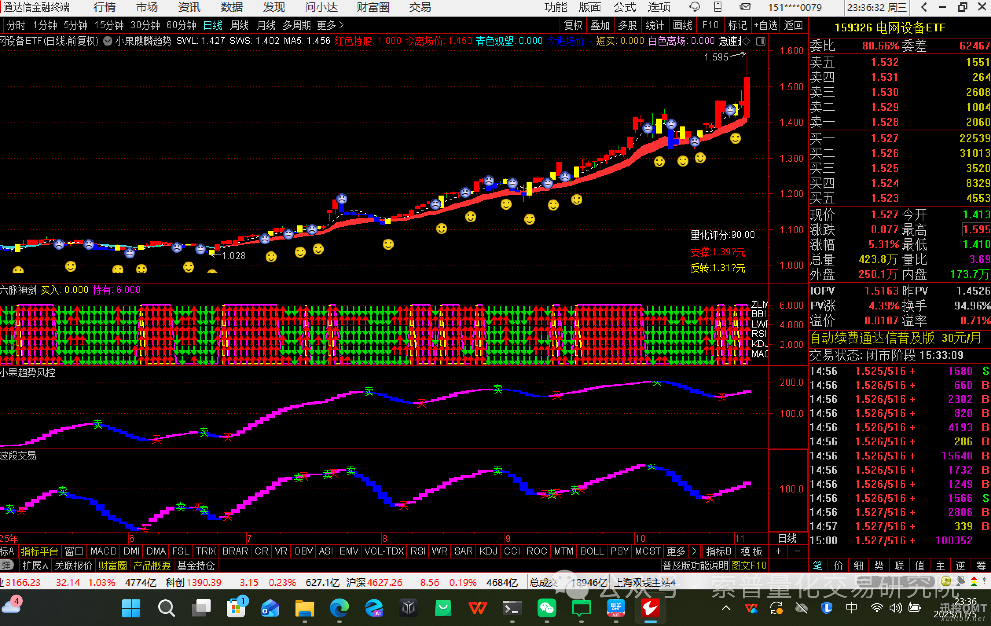
Task: Toggle 复权 price adjustment button
Action: (573, 26)
